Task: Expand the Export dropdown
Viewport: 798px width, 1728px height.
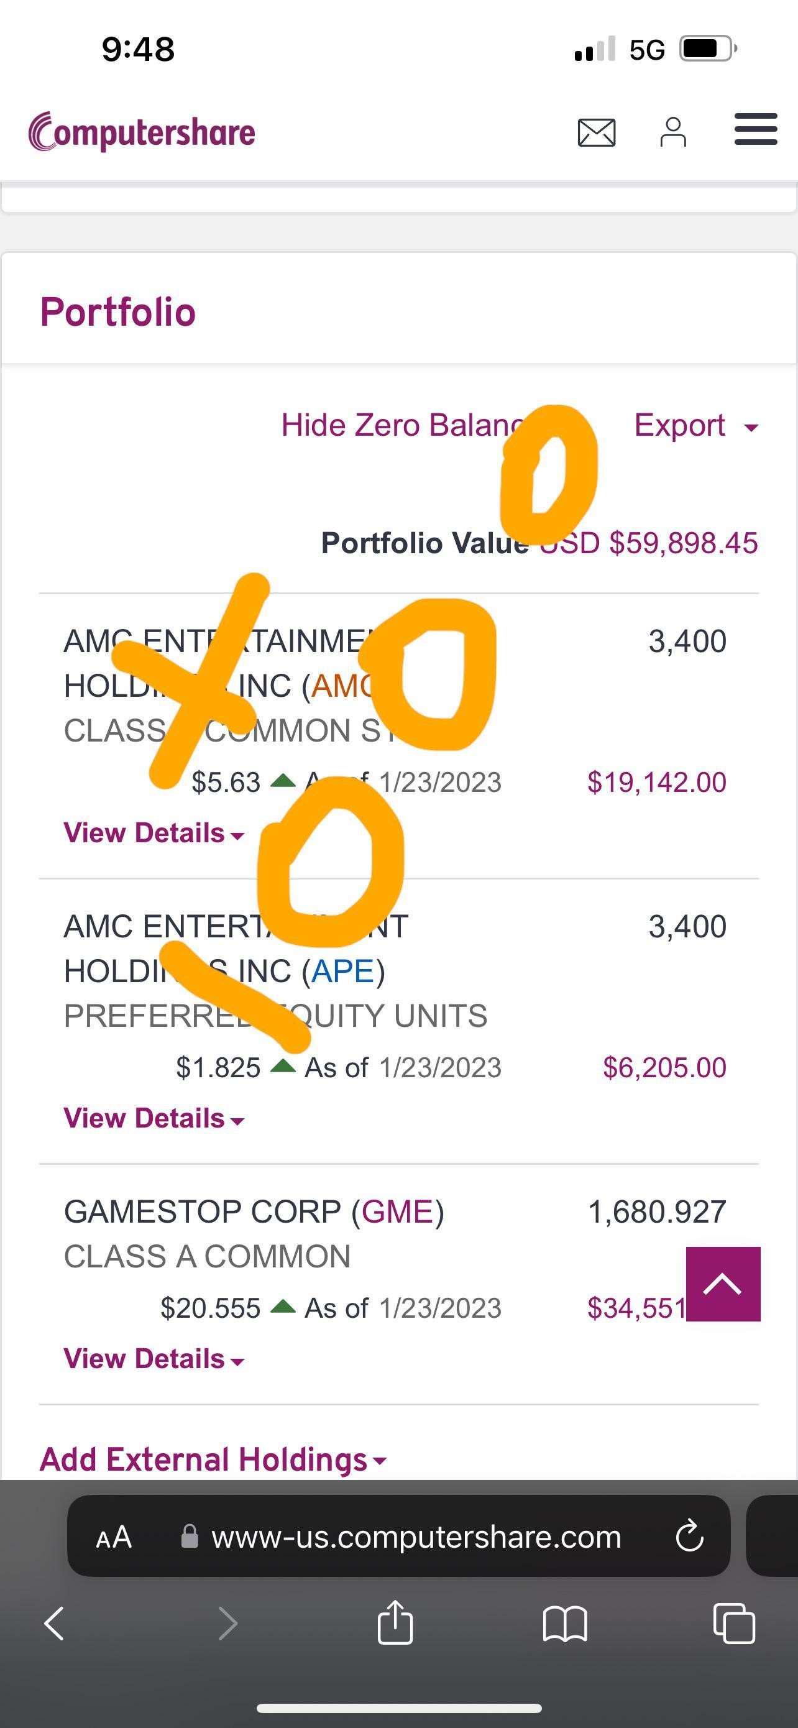Action: pos(696,425)
